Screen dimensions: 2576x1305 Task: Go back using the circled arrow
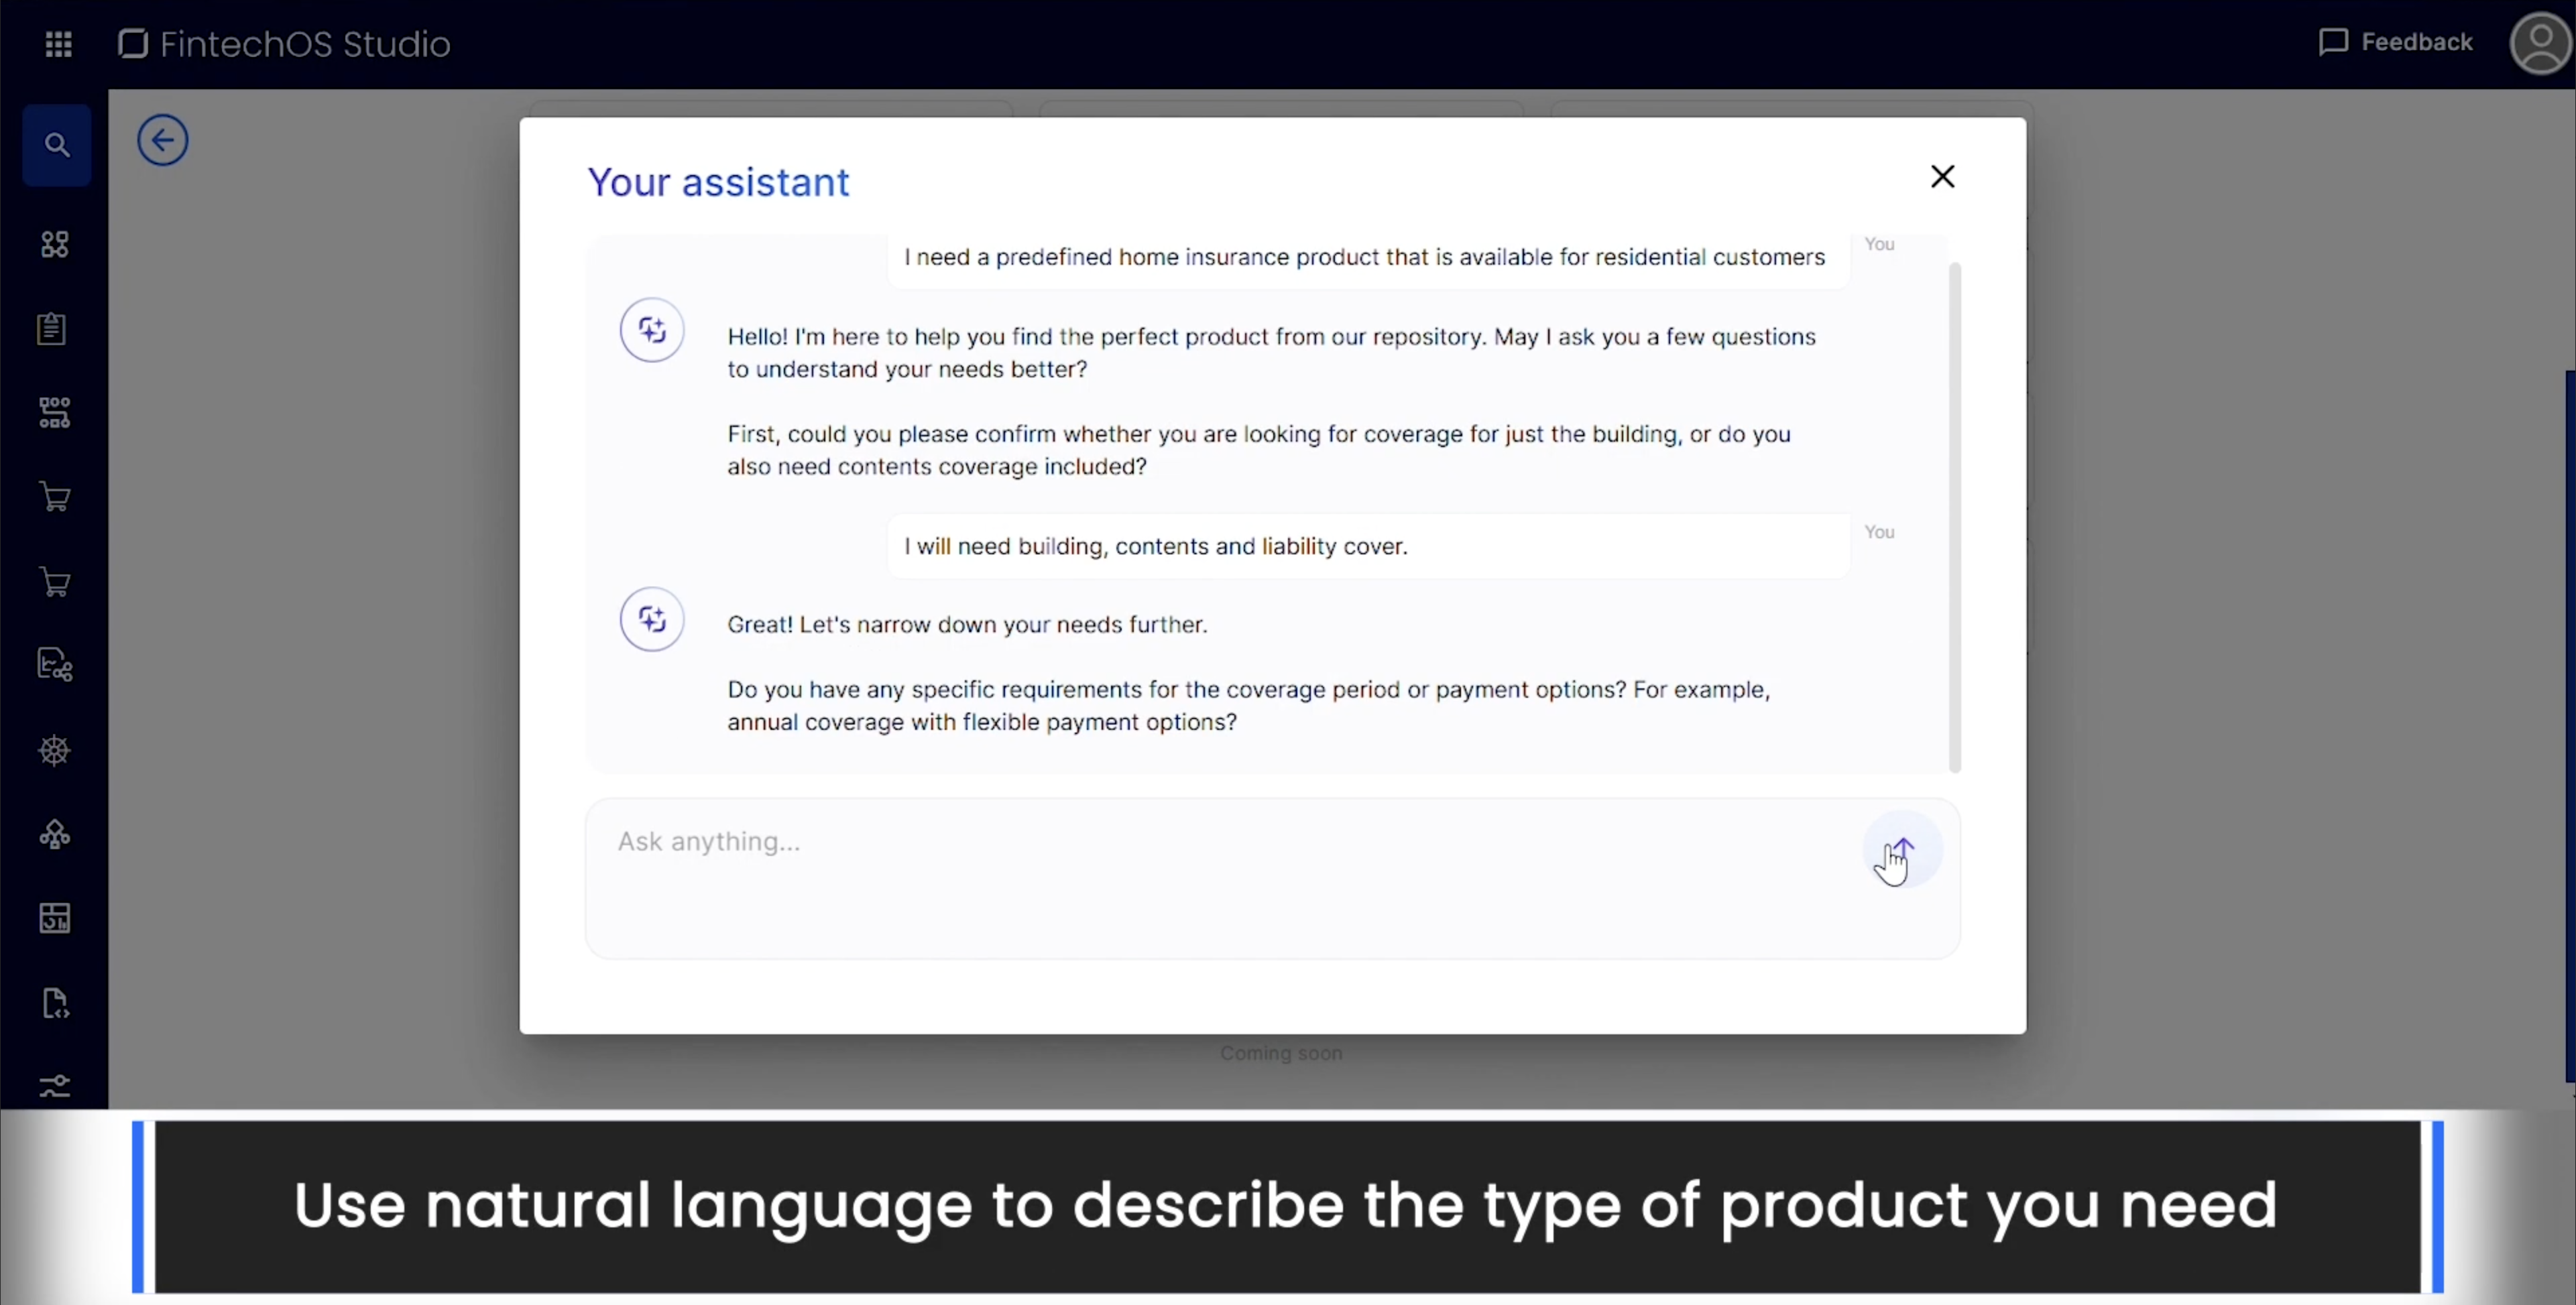pyautogui.click(x=163, y=140)
